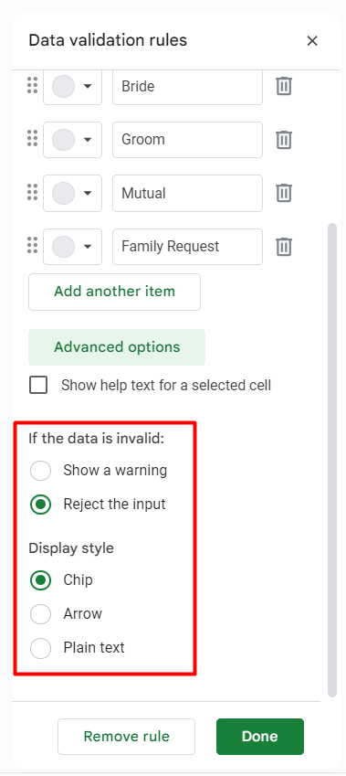Collapse the Advanced options section

117,347
